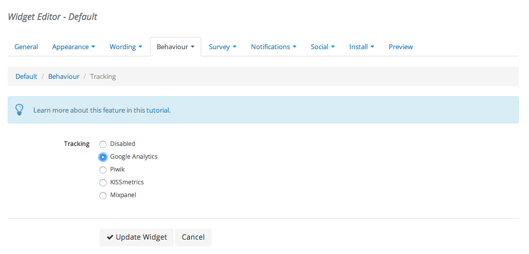Click the Behaviour breadcrumb link
Viewport: 529px width, 254px height.
click(64, 76)
